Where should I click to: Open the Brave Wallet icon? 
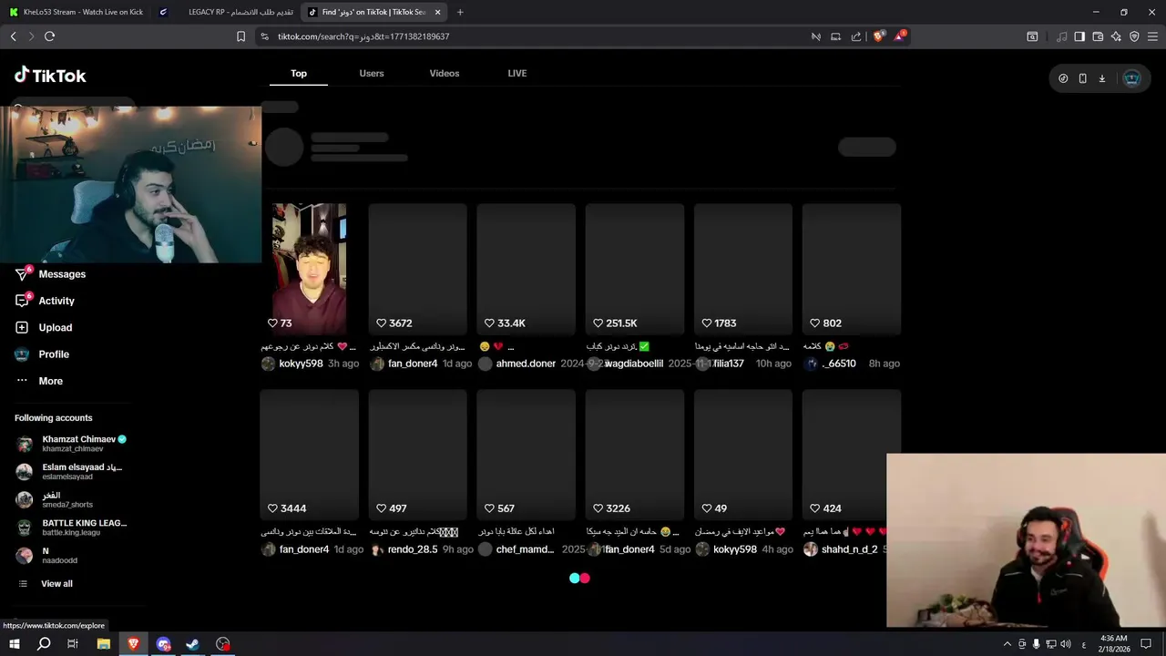1098,36
